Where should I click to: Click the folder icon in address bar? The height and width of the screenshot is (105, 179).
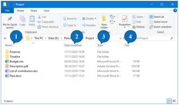[x=28, y=38]
